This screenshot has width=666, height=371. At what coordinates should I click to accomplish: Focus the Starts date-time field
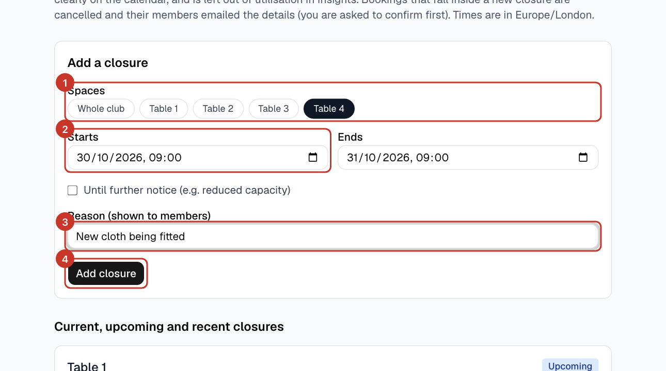point(198,158)
